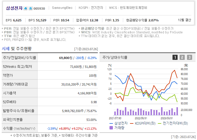Switch to chart tab 1
The height and width of the screenshot is (140, 197).
pos(175,57)
